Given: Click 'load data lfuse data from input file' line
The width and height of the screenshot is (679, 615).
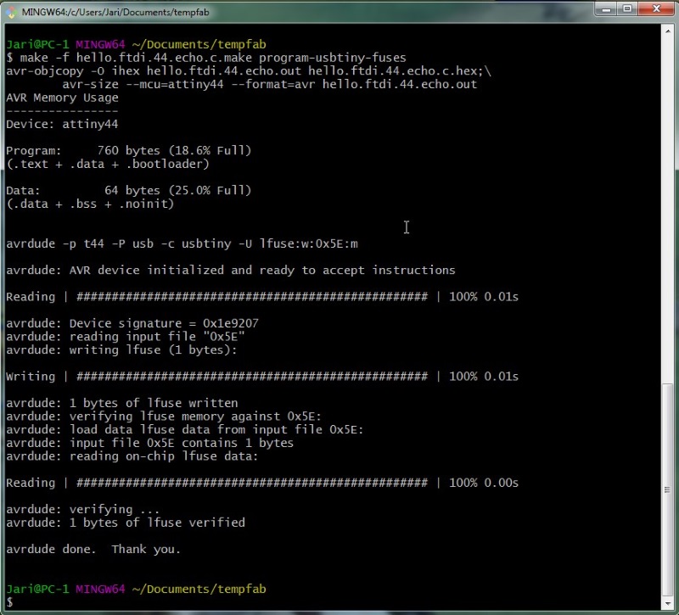Looking at the screenshot, I should [185, 429].
